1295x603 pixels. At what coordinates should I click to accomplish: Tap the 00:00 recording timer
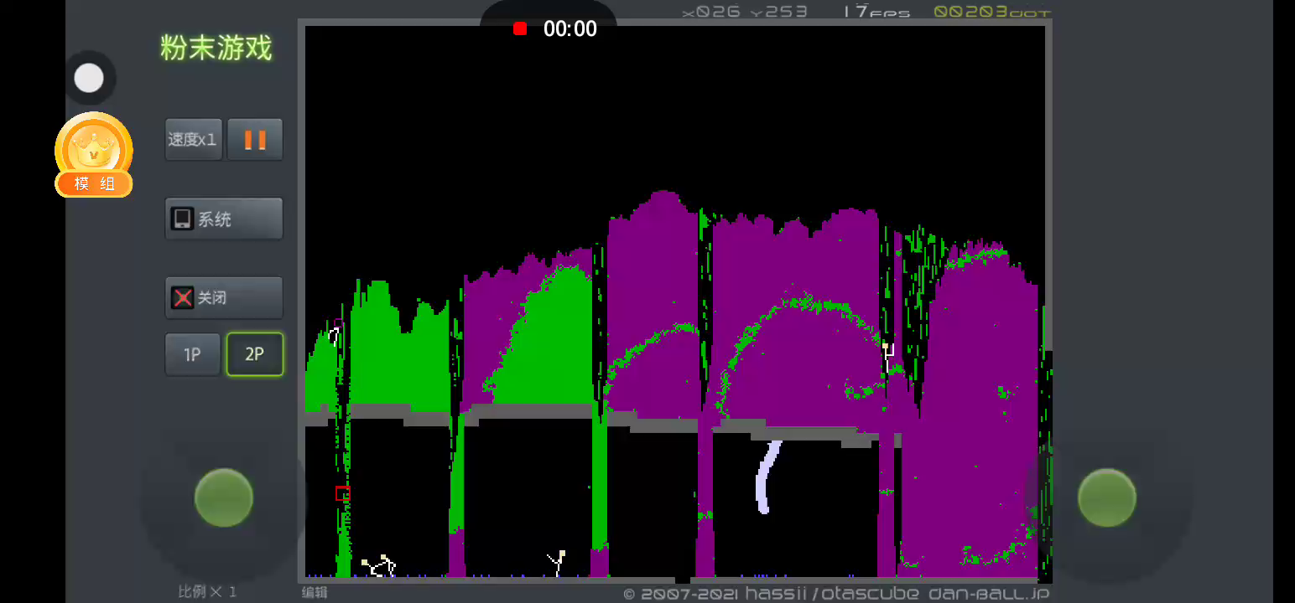point(570,29)
